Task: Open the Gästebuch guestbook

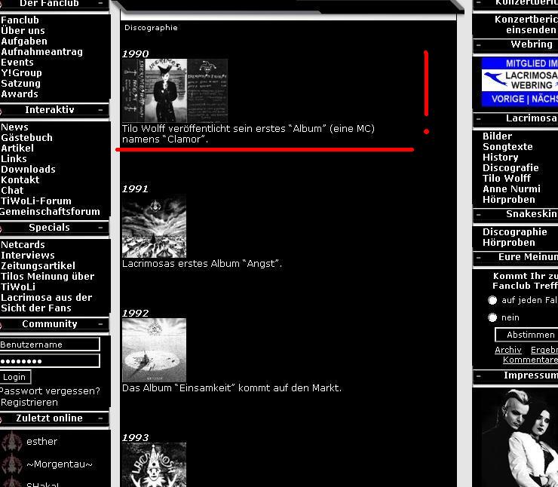Action: pyautogui.click(x=26, y=138)
